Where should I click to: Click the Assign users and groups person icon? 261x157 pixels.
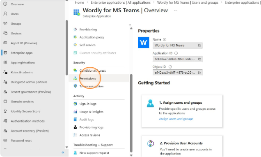point(151,103)
